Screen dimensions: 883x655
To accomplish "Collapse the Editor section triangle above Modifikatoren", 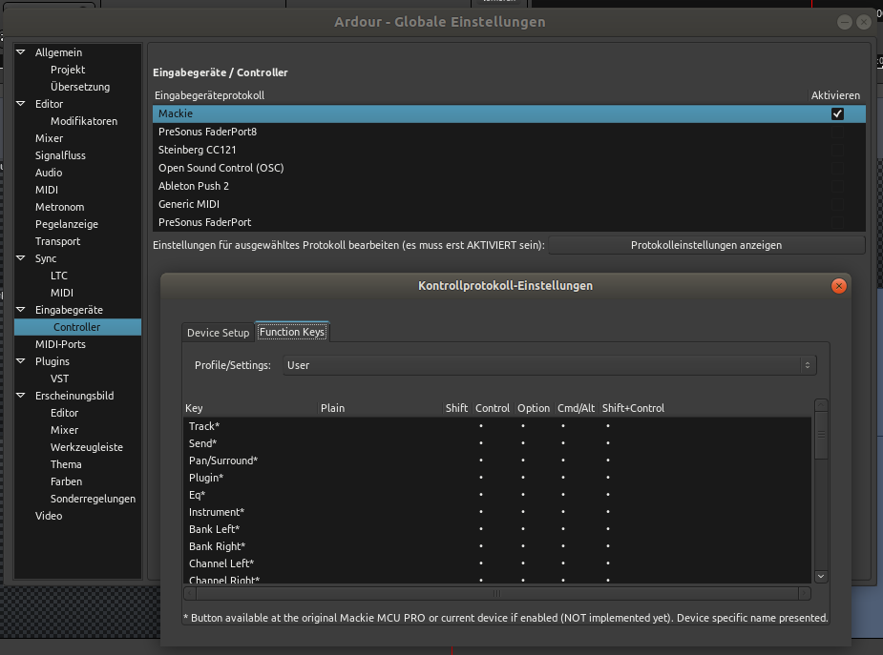I will tap(21, 104).
